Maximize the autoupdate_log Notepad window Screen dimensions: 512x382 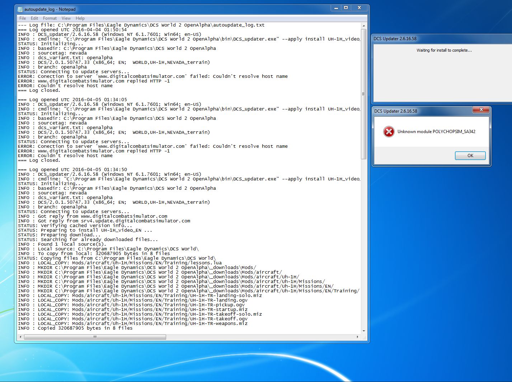coord(346,8)
